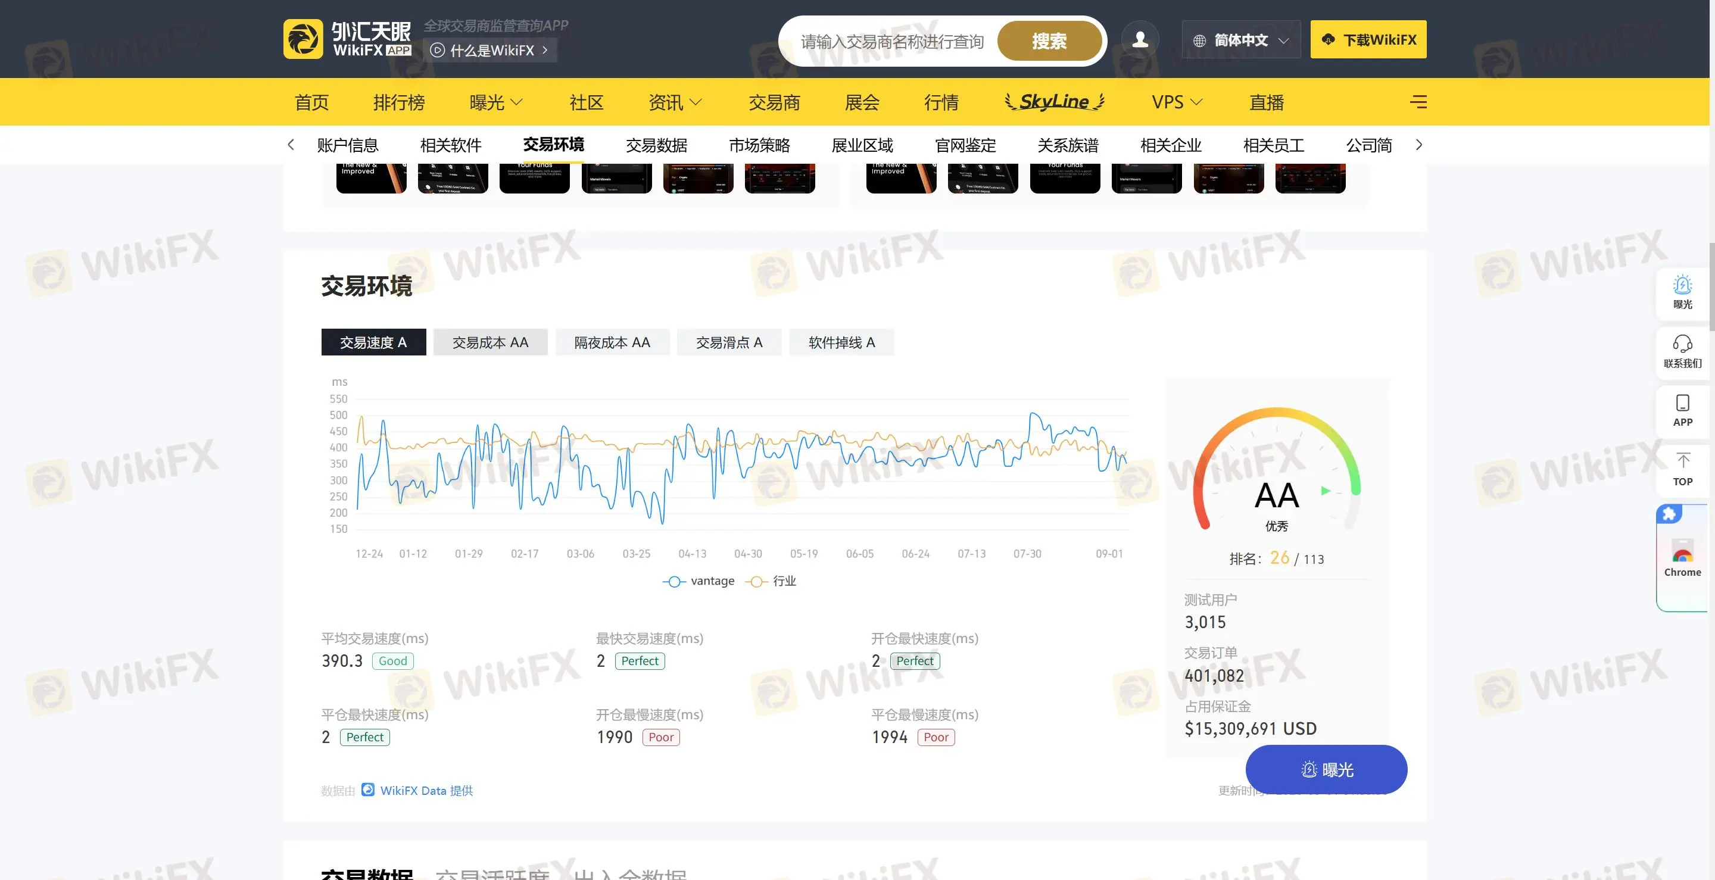This screenshot has width=1715, height=880.
Task: Switch to the 相关员工 section tab
Action: (x=1274, y=145)
